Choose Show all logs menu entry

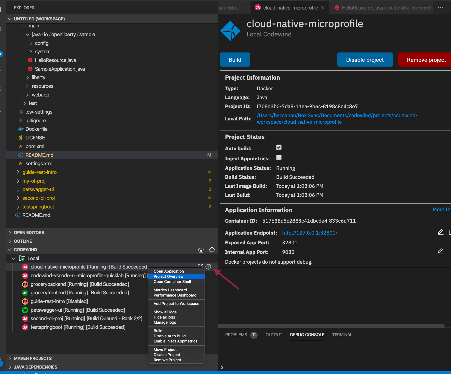pos(176,312)
